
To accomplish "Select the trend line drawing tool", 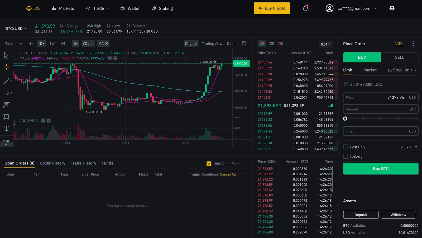I will click(6, 81).
